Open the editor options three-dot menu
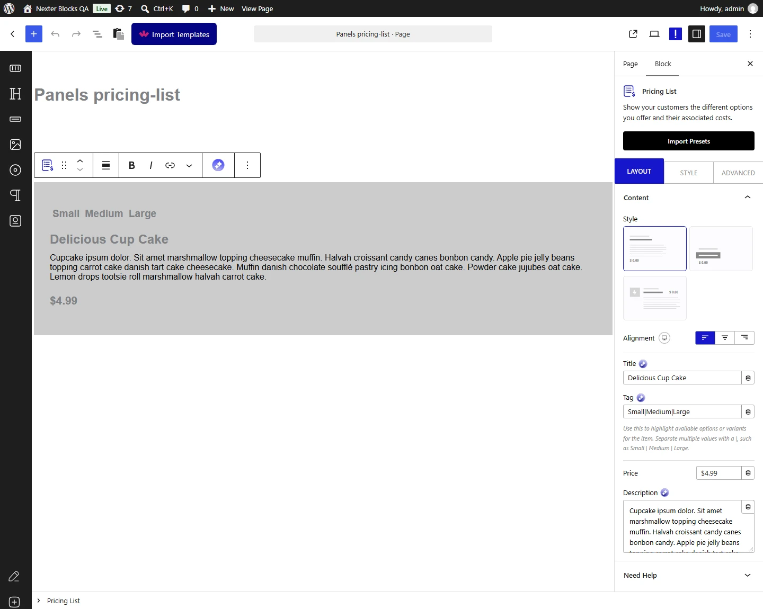763x609 pixels. click(750, 34)
